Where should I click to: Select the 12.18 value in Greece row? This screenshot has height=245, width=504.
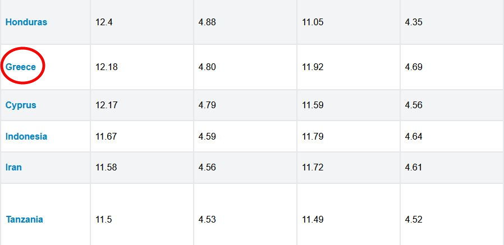tap(106, 67)
